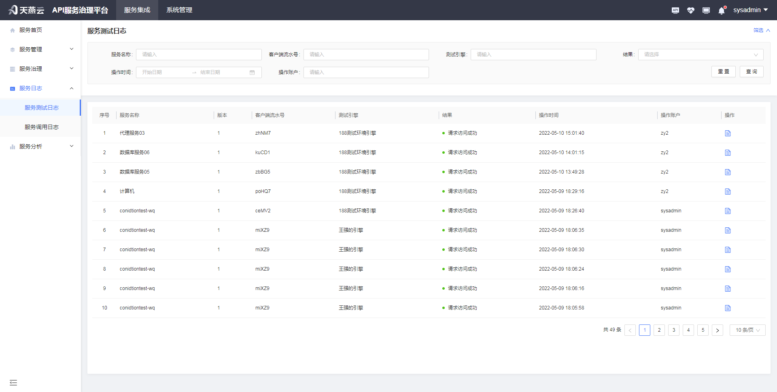Go to page 3 in pagination
This screenshot has height=392, width=777.
tap(674, 330)
